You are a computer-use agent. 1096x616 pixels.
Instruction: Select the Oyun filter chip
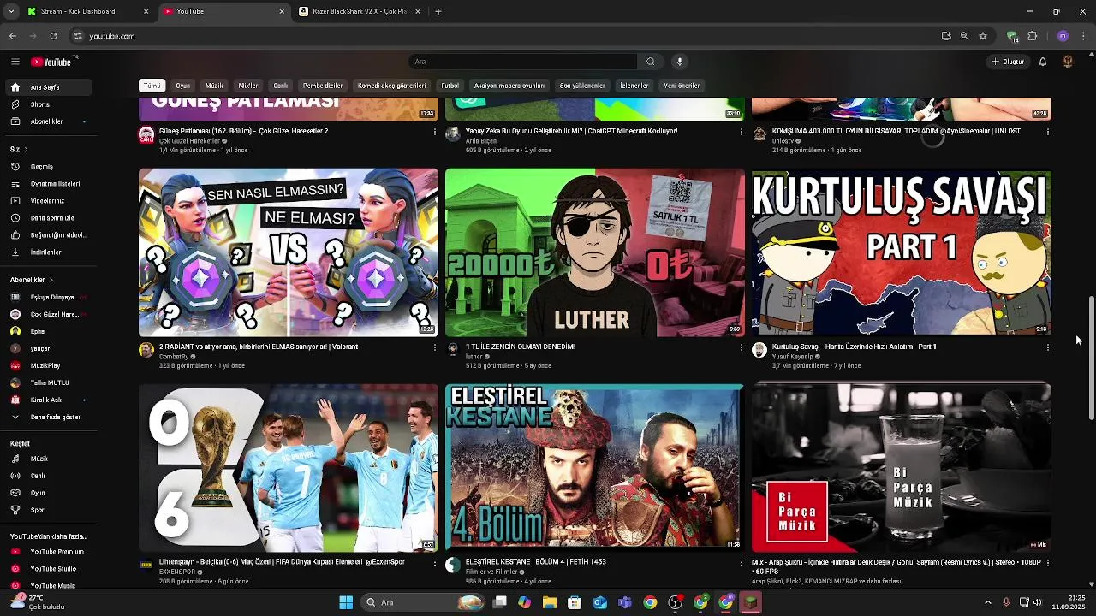click(x=183, y=86)
